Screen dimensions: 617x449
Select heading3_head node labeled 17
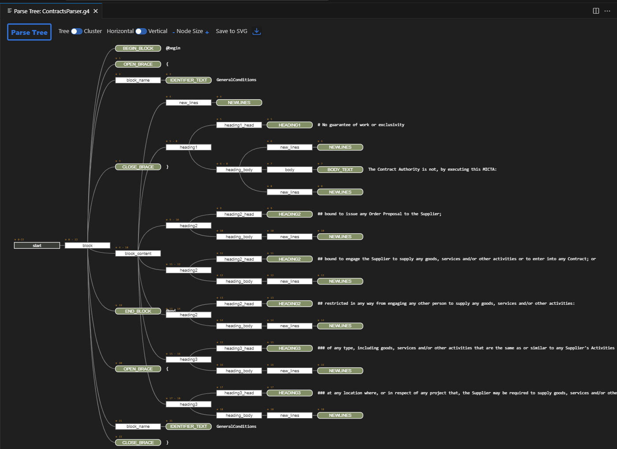239,393
